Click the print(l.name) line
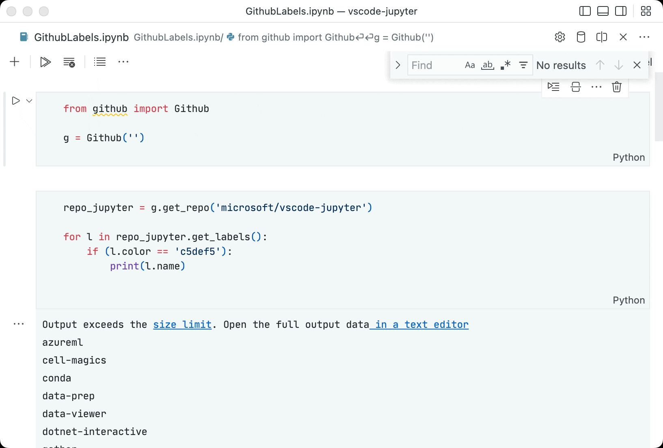This screenshot has width=663, height=448. pos(148,266)
